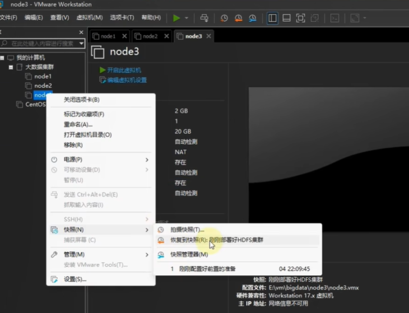
Task: Choose 拍摄快照(T)... in snapshot submenu
Action: (x=238, y=230)
